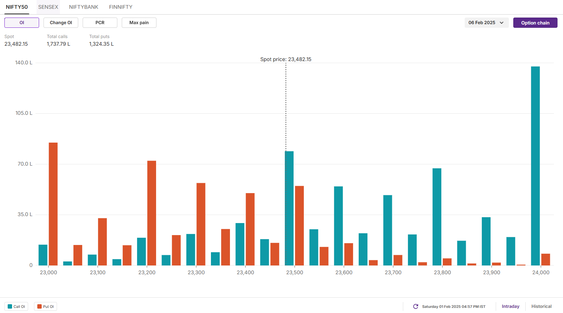Image resolution: width=563 pixels, height=313 pixels.
Task: Open the Max pain view
Action: coord(139,23)
